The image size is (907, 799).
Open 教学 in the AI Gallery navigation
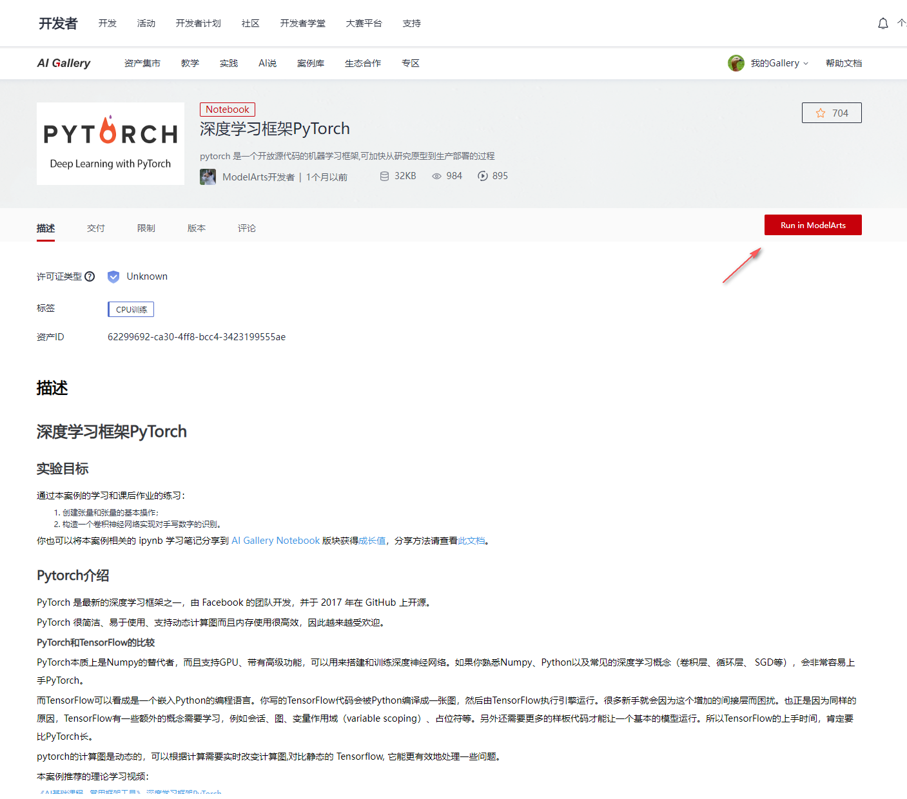pos(190,63)
